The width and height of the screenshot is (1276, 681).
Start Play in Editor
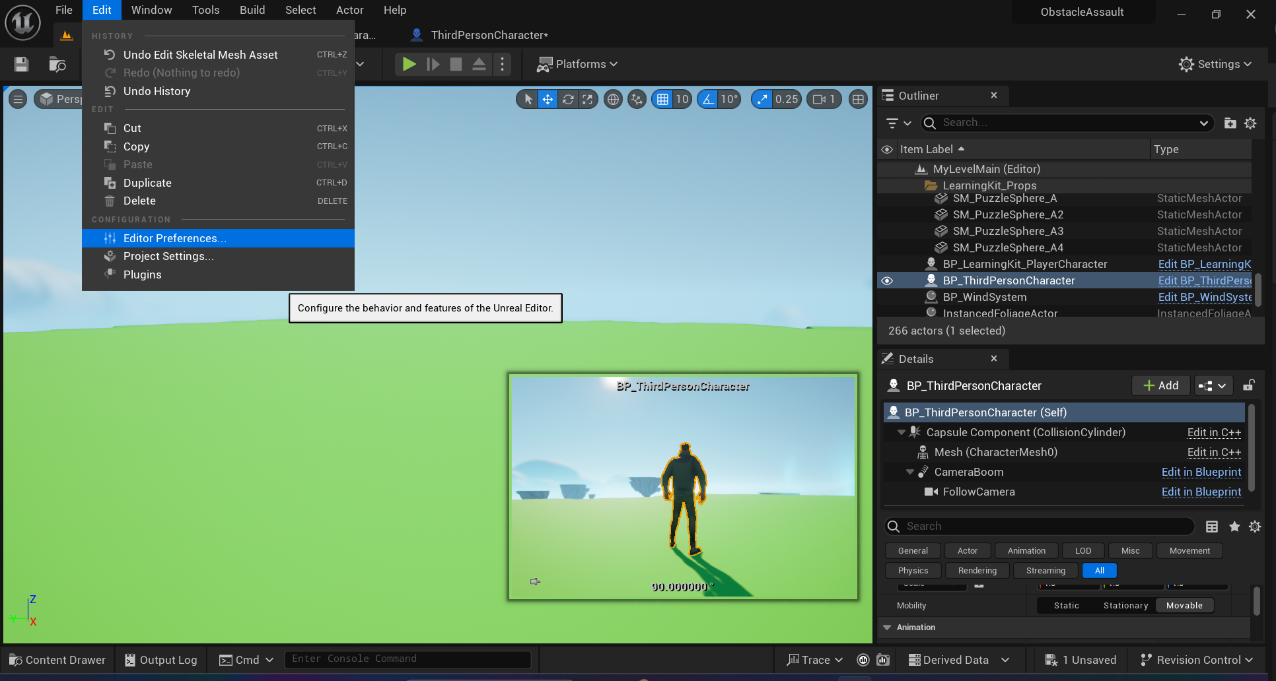(x=409, y=64)
